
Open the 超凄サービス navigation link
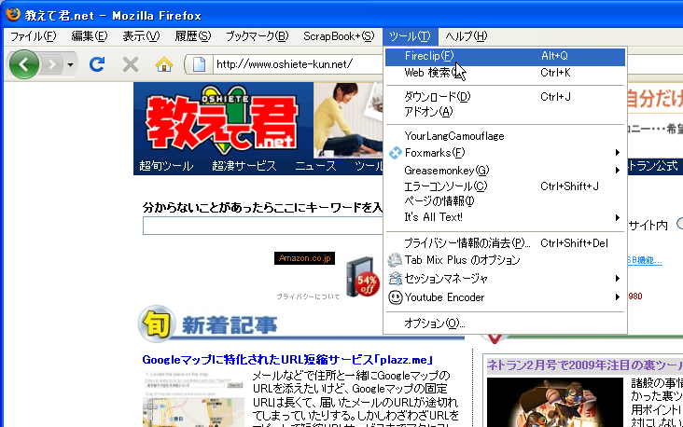(244, 166)
